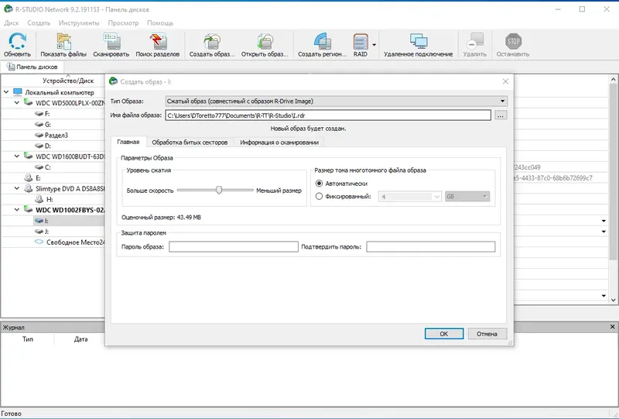
Task: Select Локальный компьютер computer icon
Action: pyautogui.click(x=17, y=92)
